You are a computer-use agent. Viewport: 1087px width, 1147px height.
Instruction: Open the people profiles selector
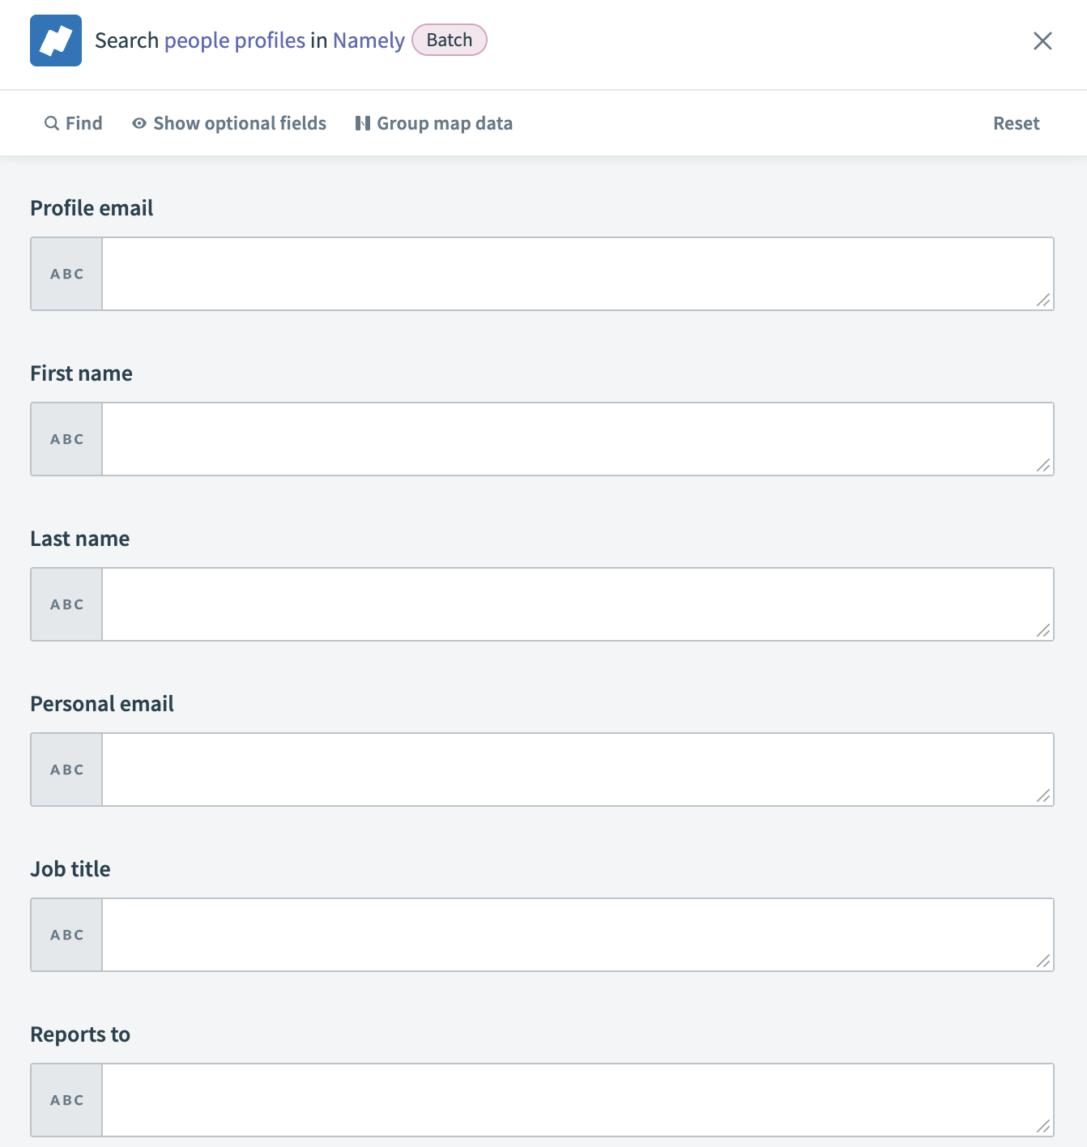point(234,40)
